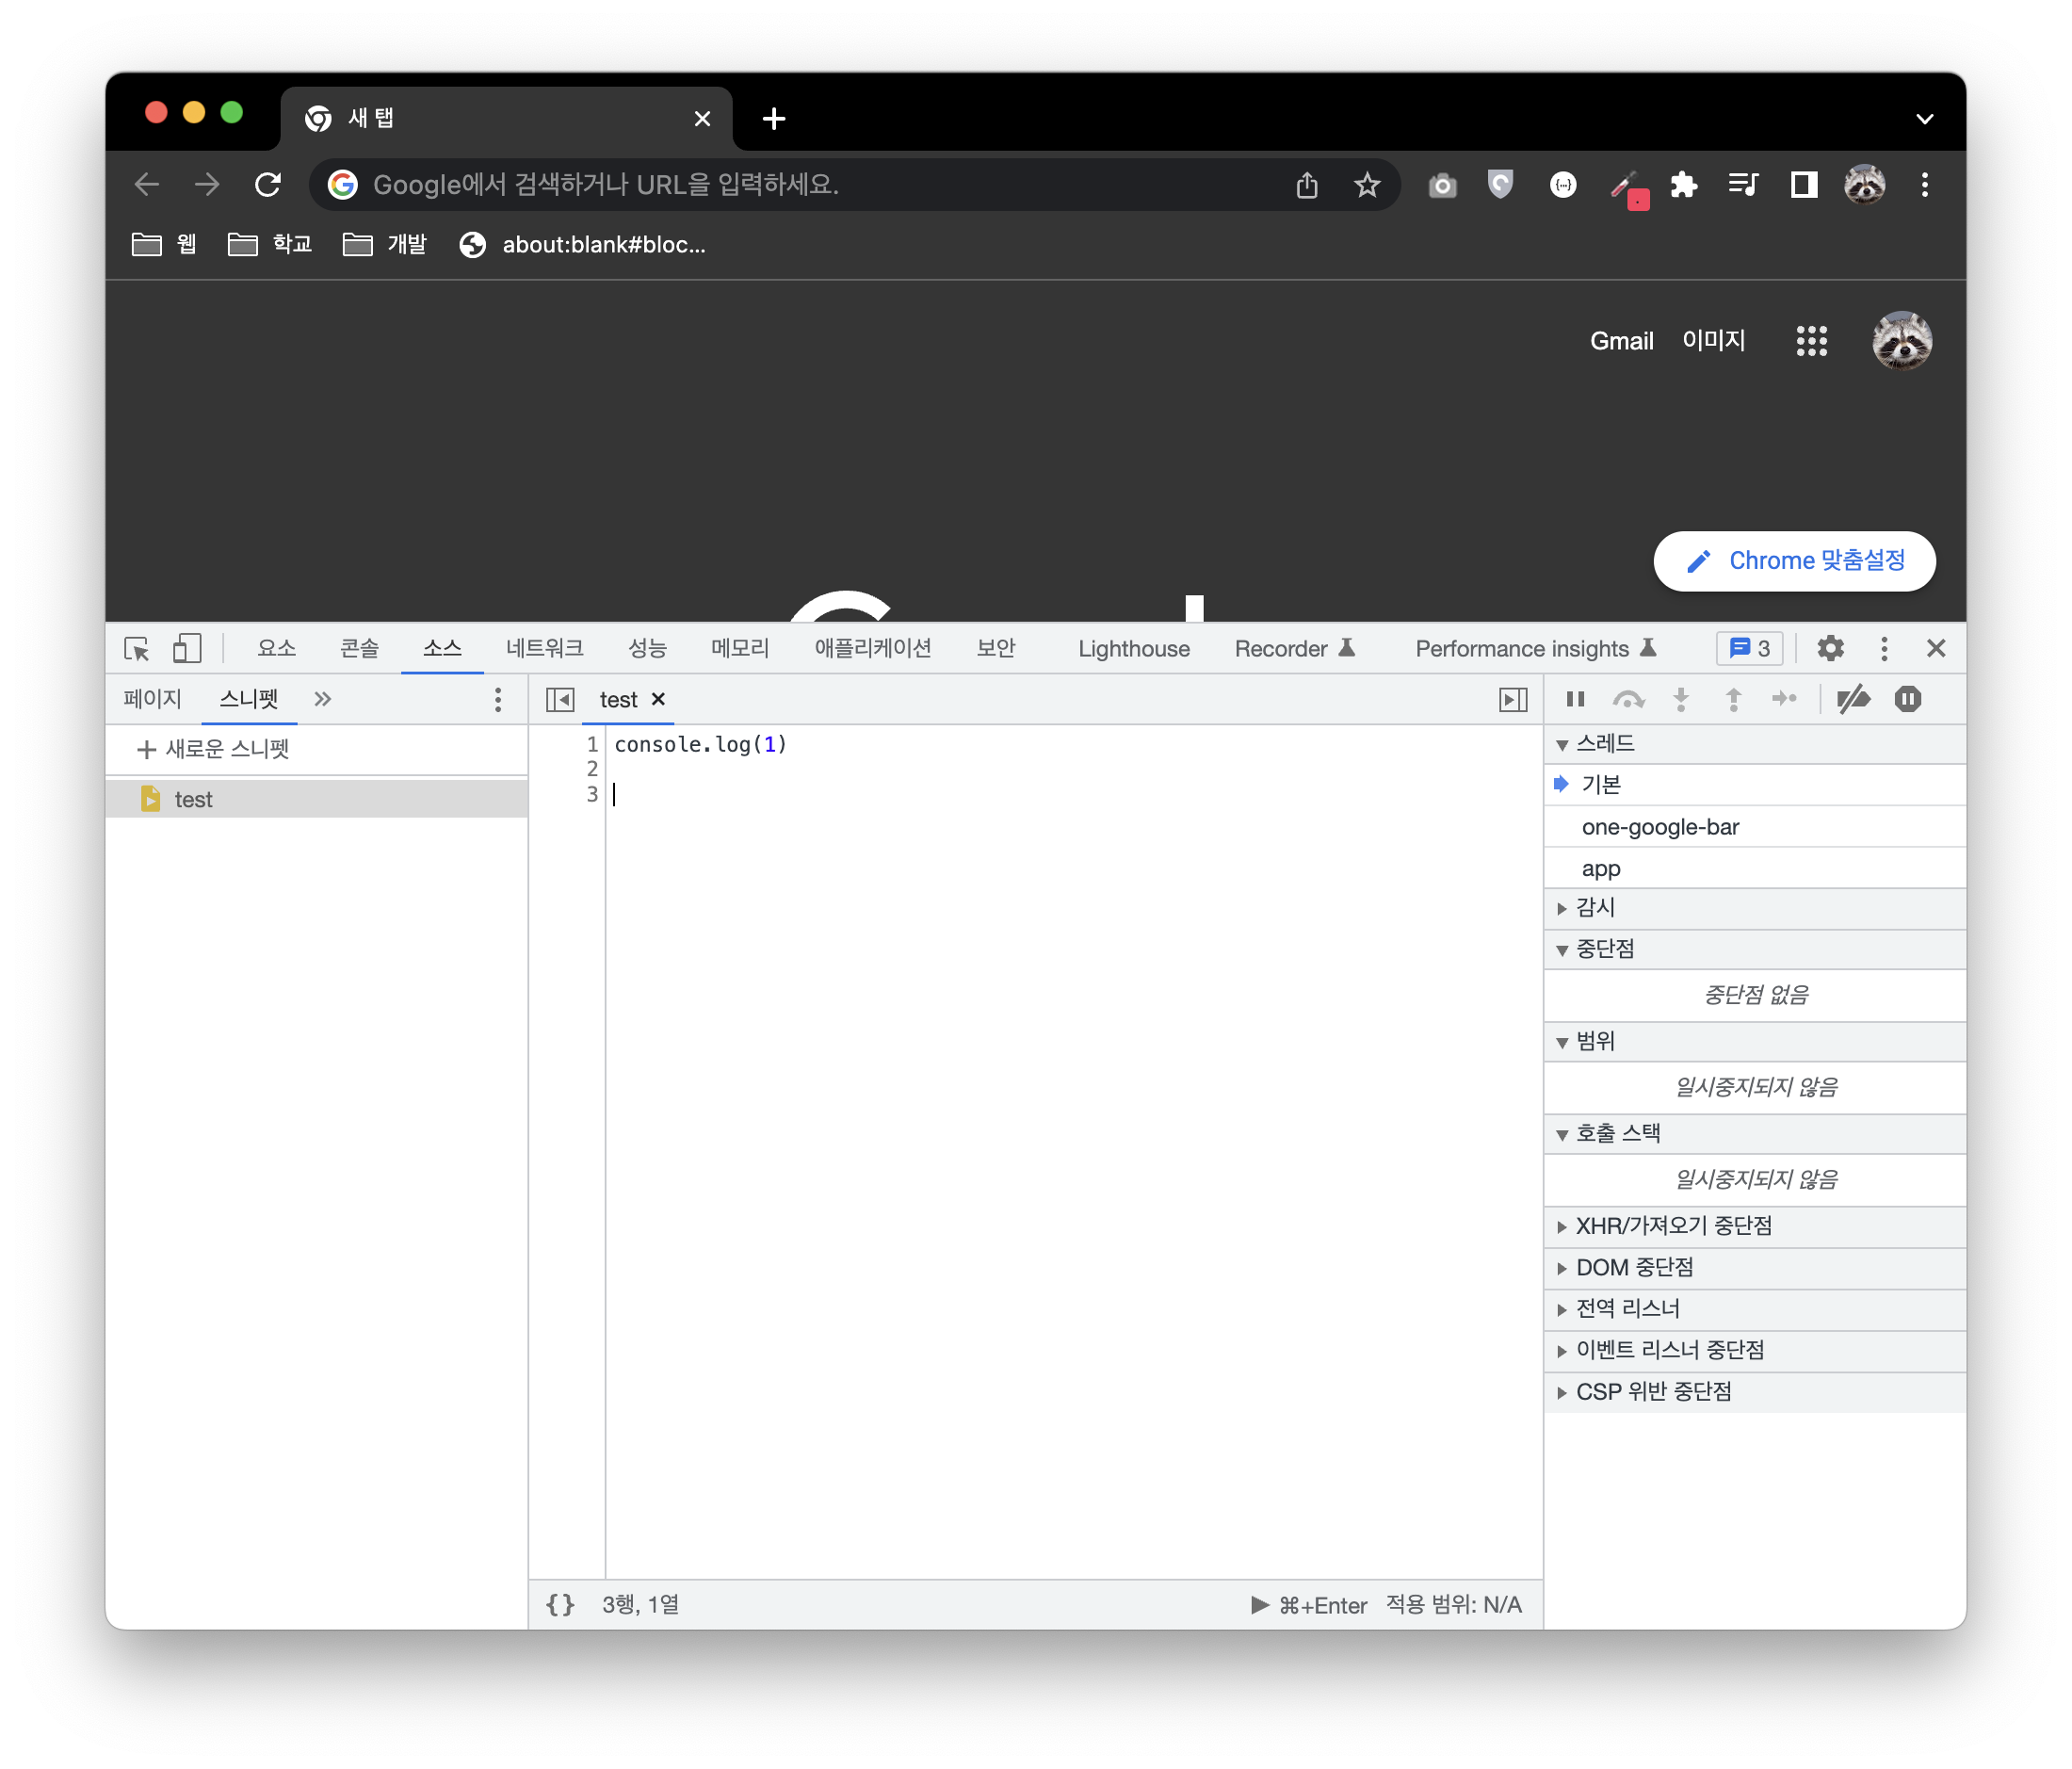The width and height of the screenshot is (2072, 1769).
Task: Expand the DOM 중단점 section
Action: [x=1634, y=1268]
